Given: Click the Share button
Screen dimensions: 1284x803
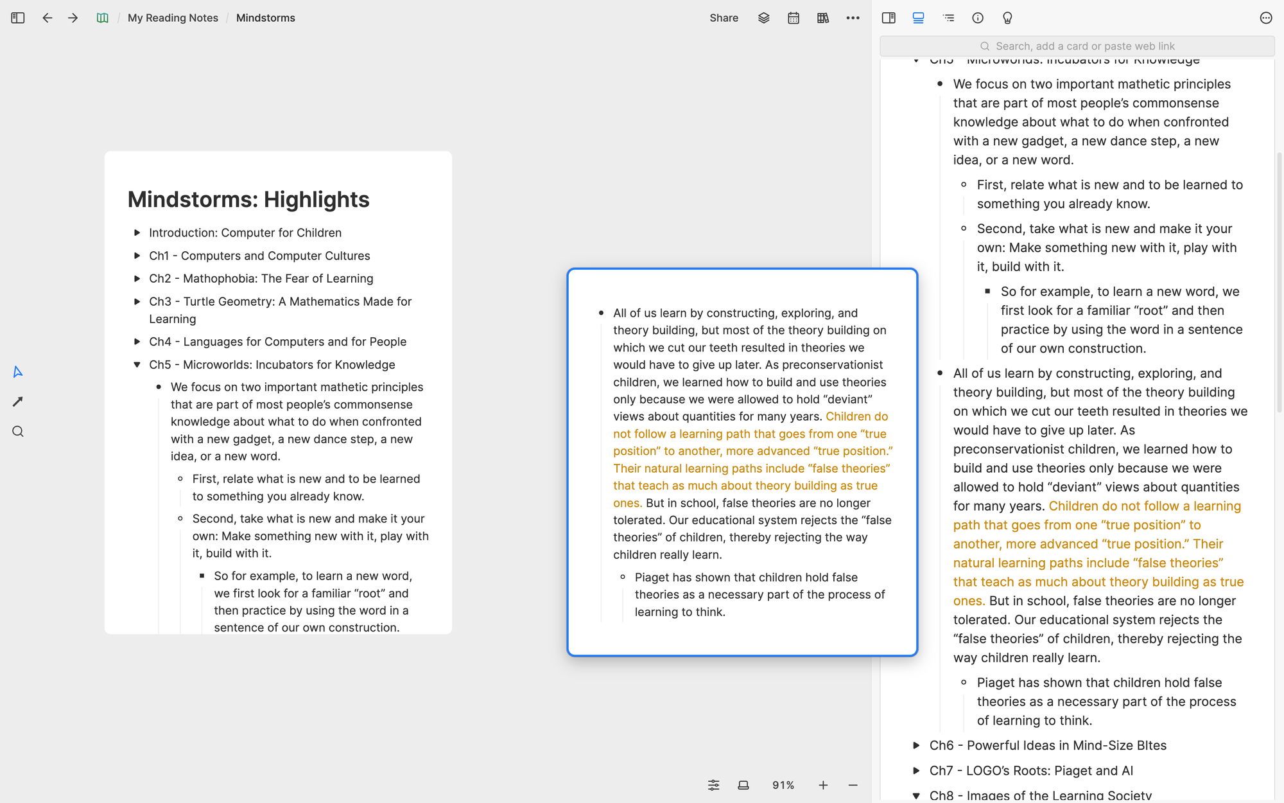Looking at the screenshot, I should [724, 18].
